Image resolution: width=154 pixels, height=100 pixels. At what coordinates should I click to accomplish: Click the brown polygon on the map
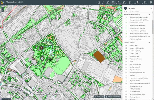pyautogui.click(x=99, y=57)
